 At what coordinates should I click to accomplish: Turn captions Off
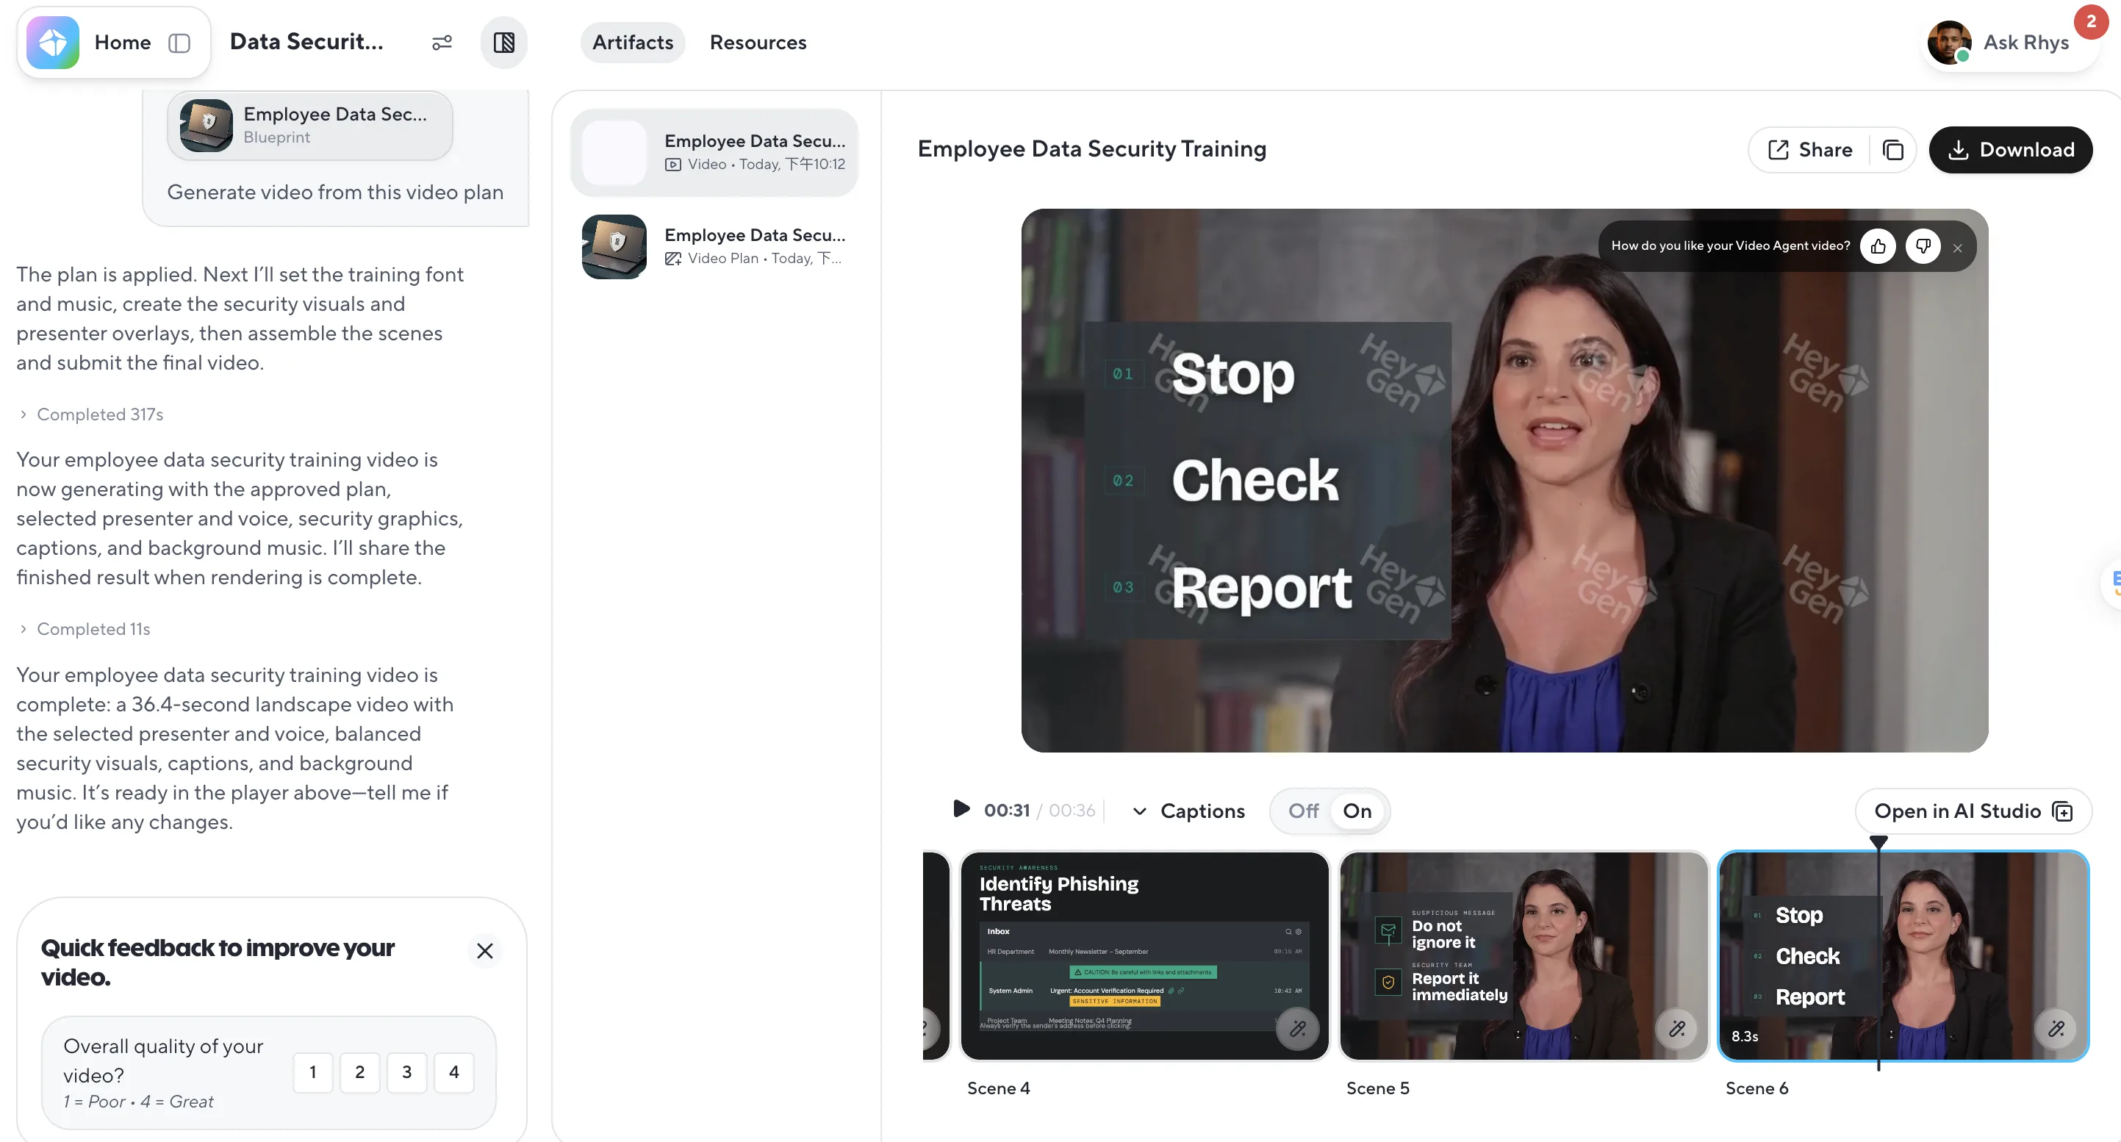tap(1304, 811)
